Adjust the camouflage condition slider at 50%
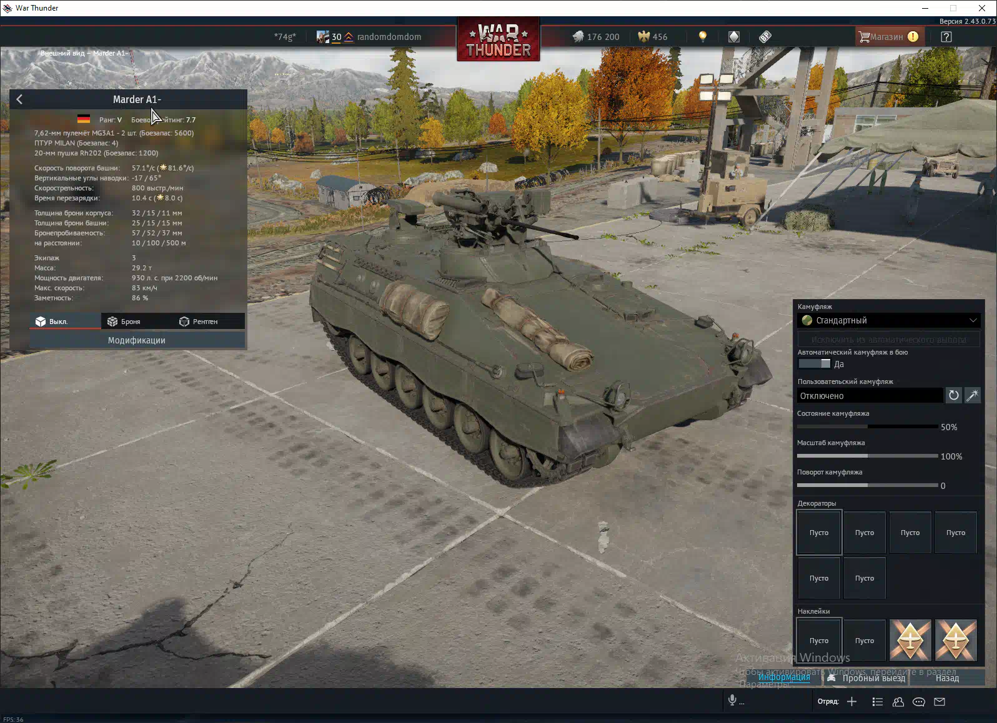The height and width of the screenshot is (723, 997). click(868, 426)
